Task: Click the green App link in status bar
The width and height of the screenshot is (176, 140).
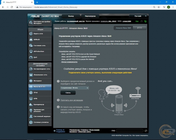Action: (x=137, y=21)
